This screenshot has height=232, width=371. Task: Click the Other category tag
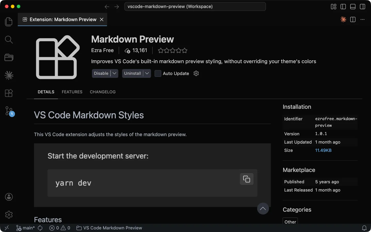(290, 222)
